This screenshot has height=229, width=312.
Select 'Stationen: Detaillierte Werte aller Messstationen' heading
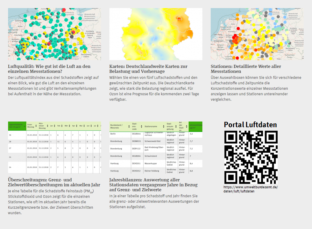point(246,69)
